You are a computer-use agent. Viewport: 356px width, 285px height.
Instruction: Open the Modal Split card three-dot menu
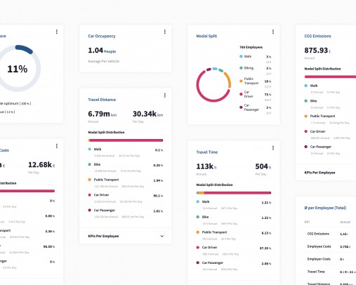click(x=273, y=32)
